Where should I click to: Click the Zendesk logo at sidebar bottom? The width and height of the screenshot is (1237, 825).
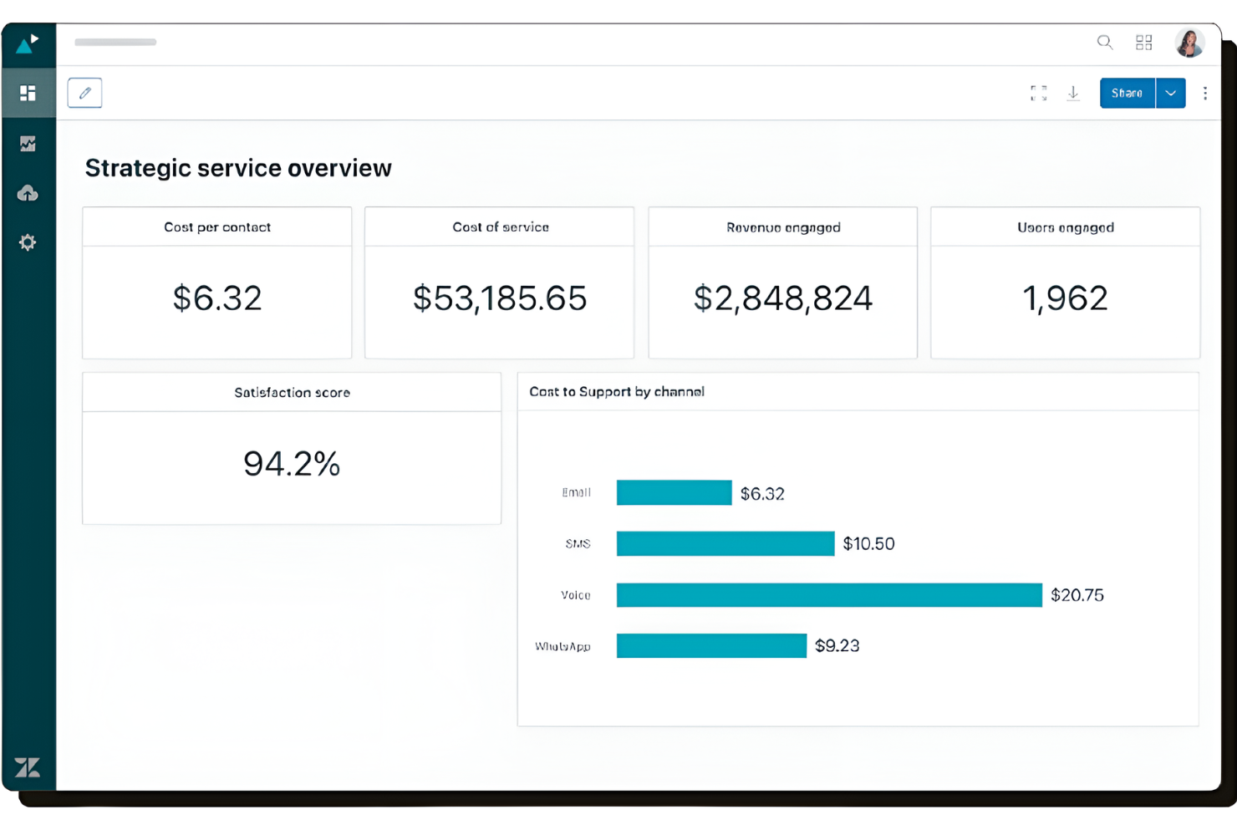(x=28, y=767)
